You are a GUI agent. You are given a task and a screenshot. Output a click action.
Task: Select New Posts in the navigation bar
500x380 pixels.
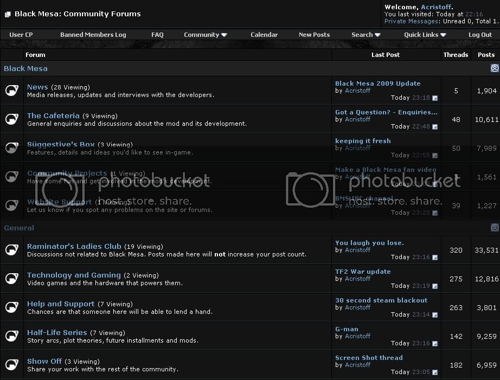click(314, 35)
